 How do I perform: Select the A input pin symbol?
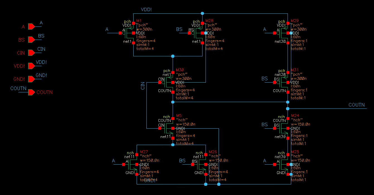[31, 27]
